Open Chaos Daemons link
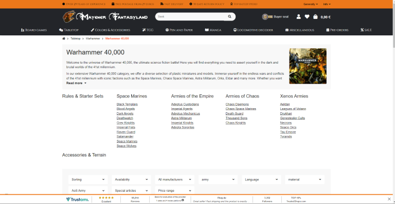395x204 pixels. pyautogui.click(x=237, y=104)
